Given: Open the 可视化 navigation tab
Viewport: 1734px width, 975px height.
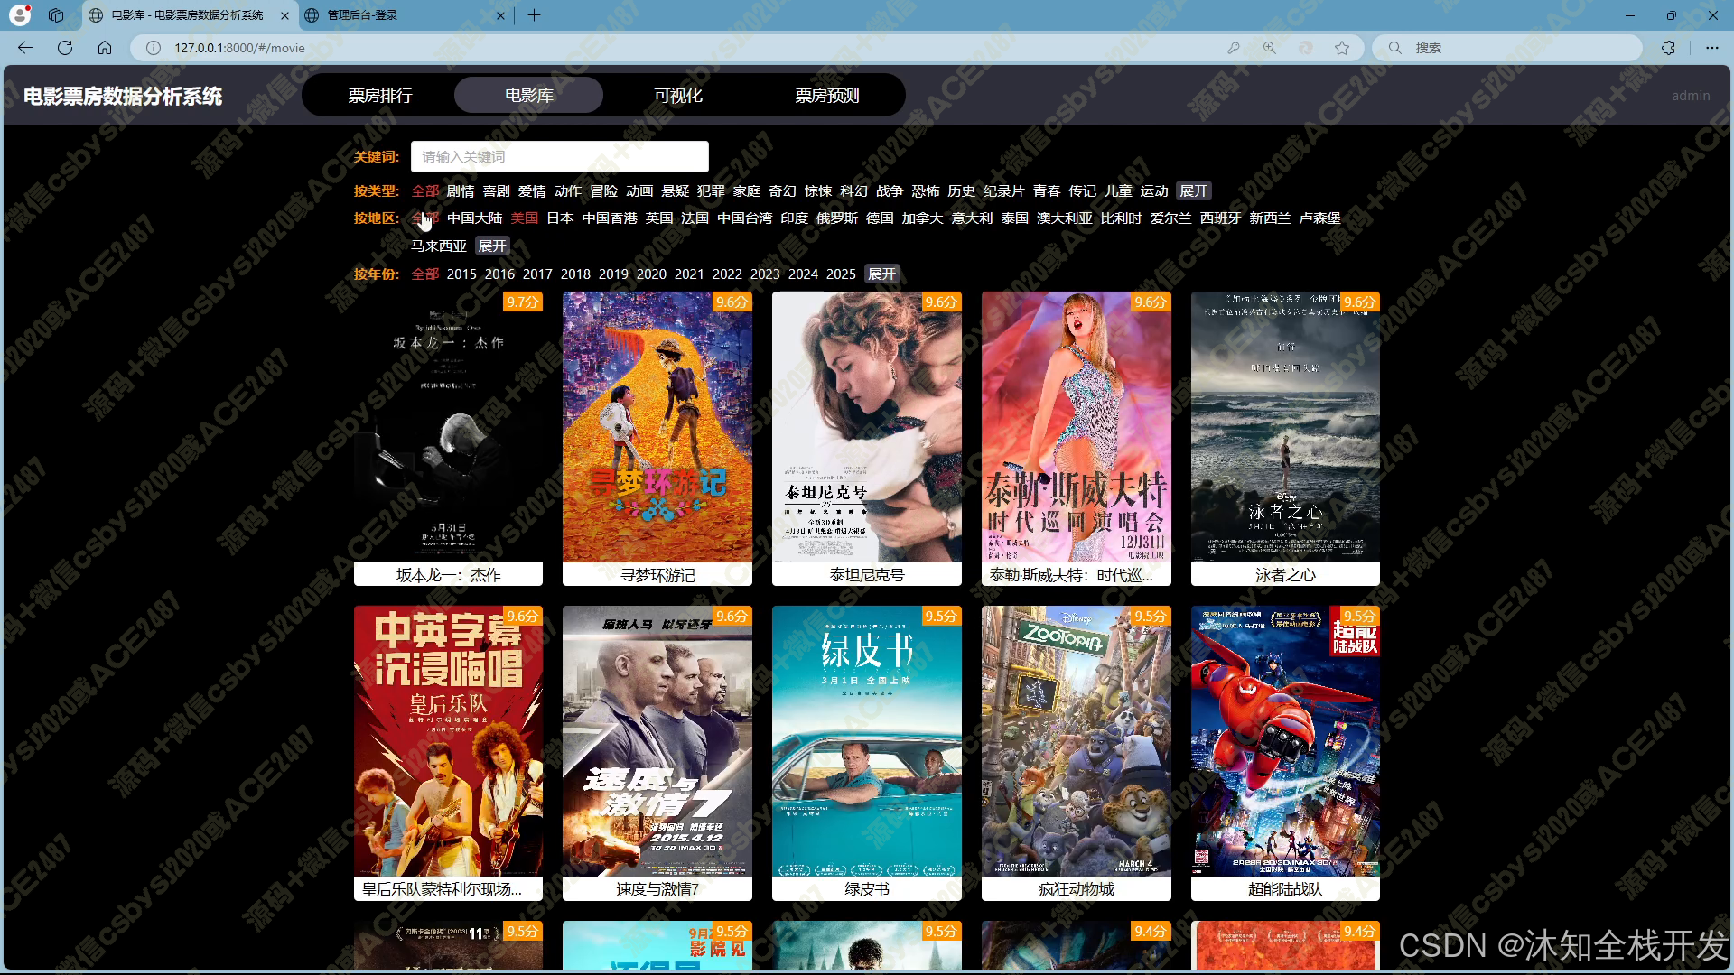Looking at the screenshot, I should (x=677, y=96).
